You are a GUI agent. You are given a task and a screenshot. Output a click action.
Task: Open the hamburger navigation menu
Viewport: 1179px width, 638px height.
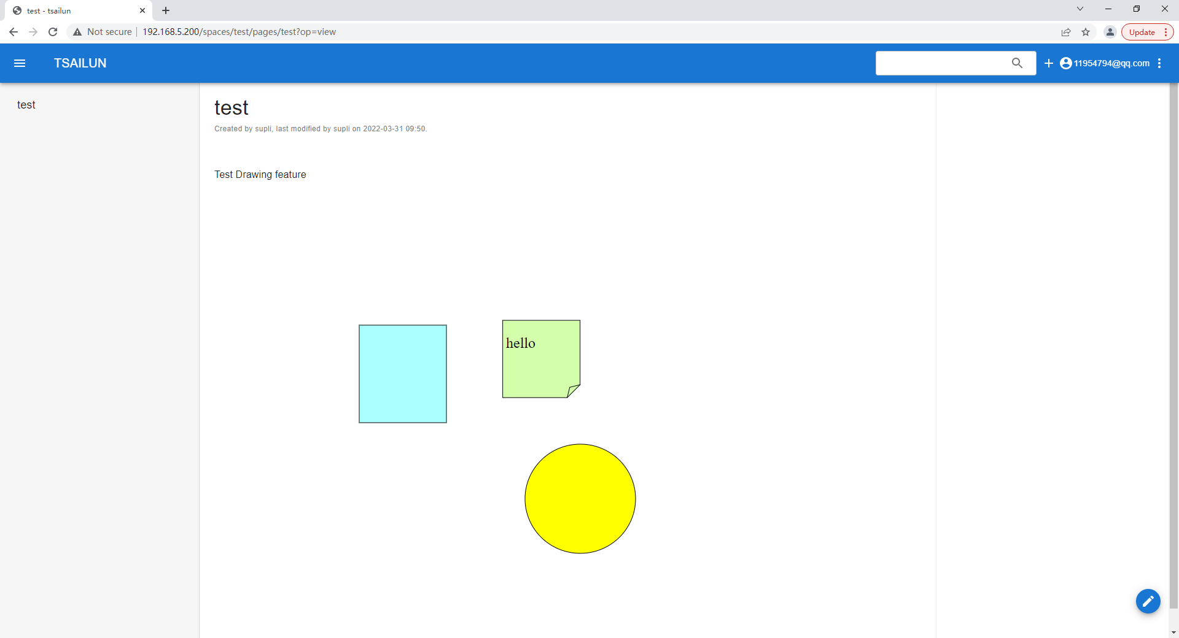tap(20, 63)
